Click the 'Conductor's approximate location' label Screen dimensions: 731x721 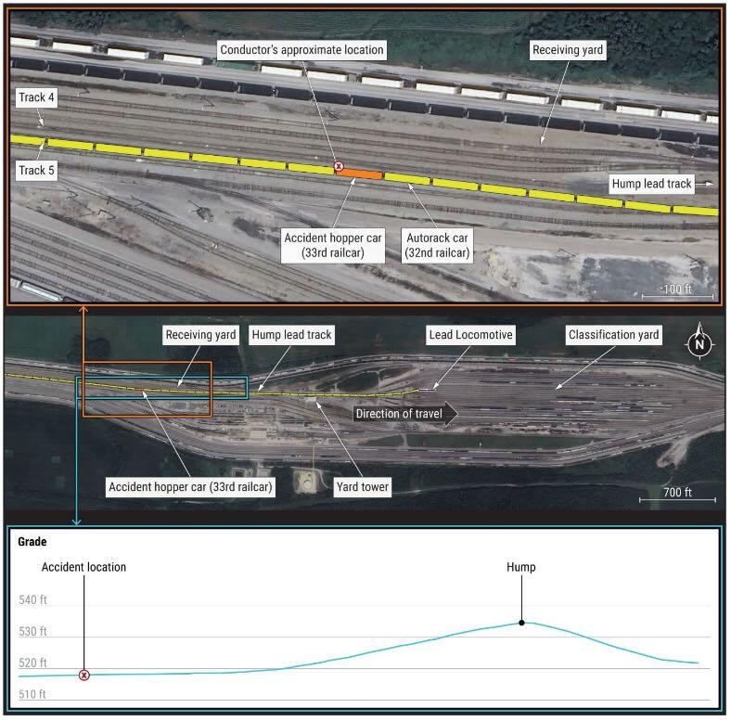tap(301, 50)
